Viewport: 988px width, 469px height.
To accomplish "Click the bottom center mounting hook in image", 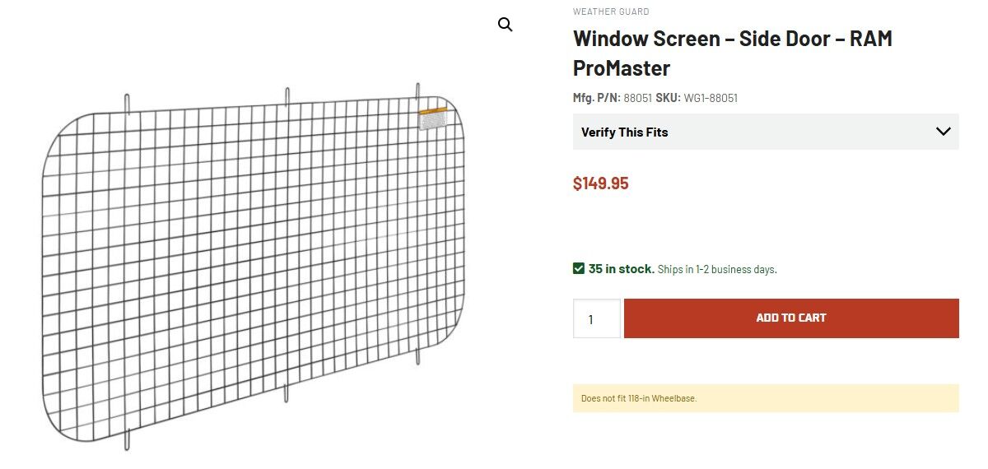I will tap(286, 393).
